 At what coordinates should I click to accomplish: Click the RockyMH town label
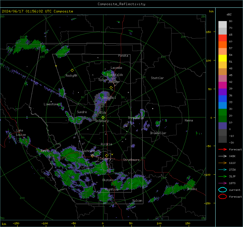pos(71,76)
